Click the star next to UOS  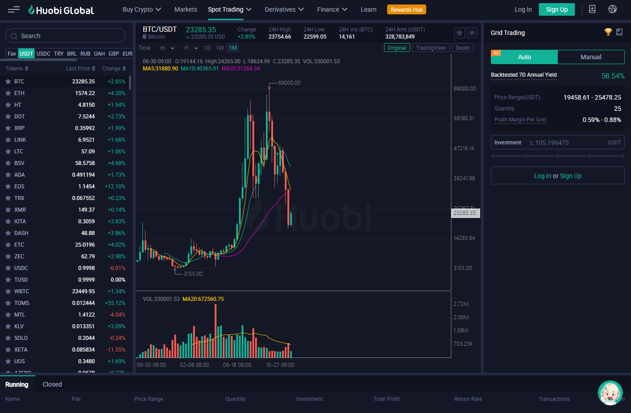(8, 361)
